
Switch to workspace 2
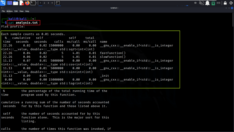[x=44, y=3]
